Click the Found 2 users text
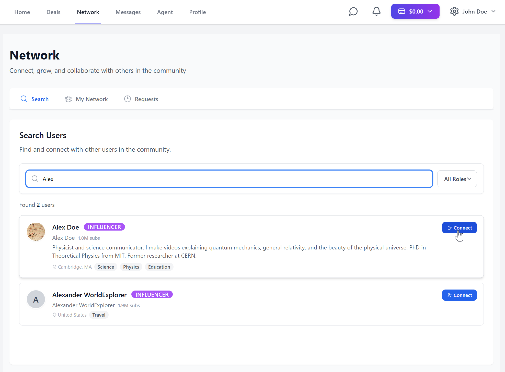Image resolution: width=505 pixels, height=372 pixels. [x=37, y=205]
